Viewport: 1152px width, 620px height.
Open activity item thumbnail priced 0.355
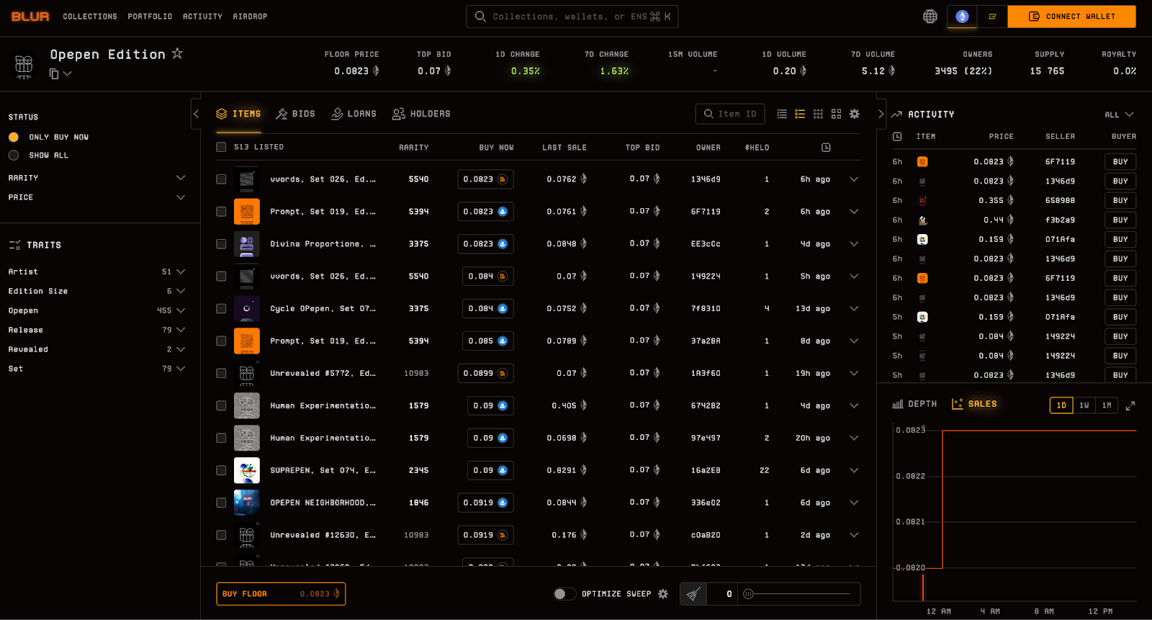[922, 200]
